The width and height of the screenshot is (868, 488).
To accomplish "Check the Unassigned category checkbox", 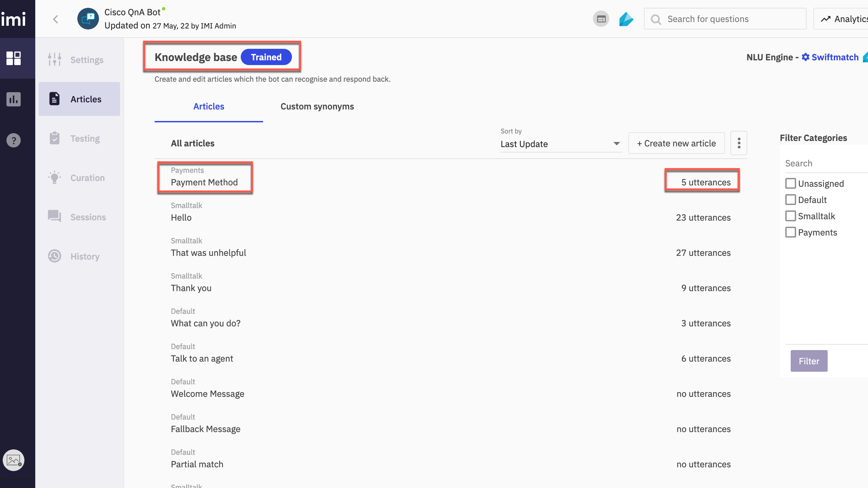I will (791, 183).
